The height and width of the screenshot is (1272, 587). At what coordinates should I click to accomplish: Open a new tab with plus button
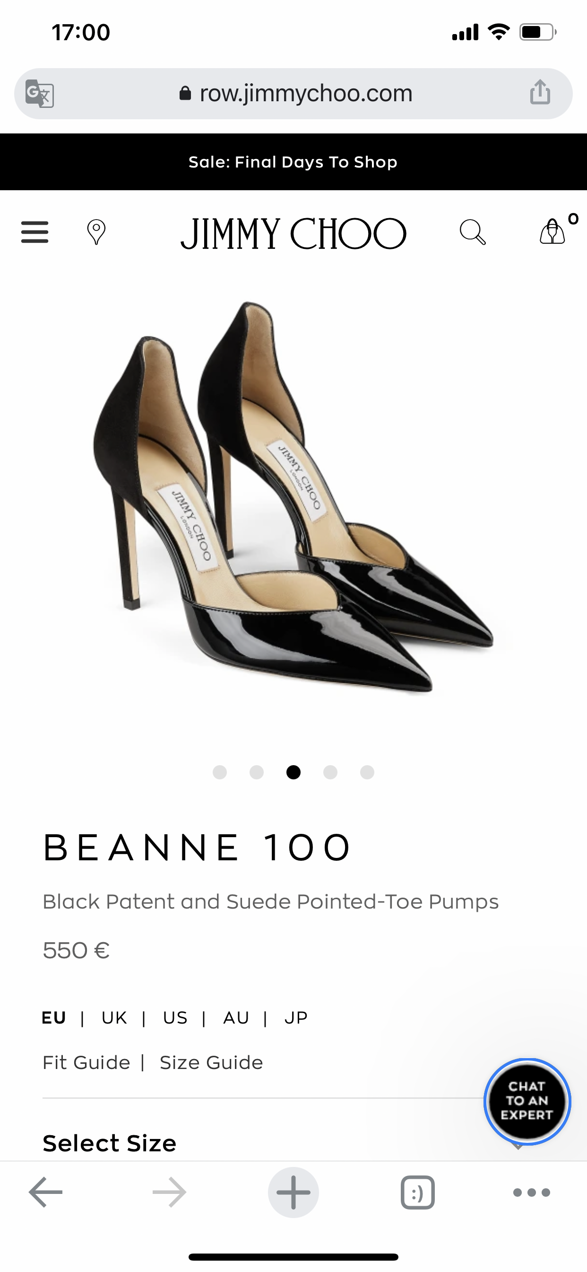coord(293,1192)
